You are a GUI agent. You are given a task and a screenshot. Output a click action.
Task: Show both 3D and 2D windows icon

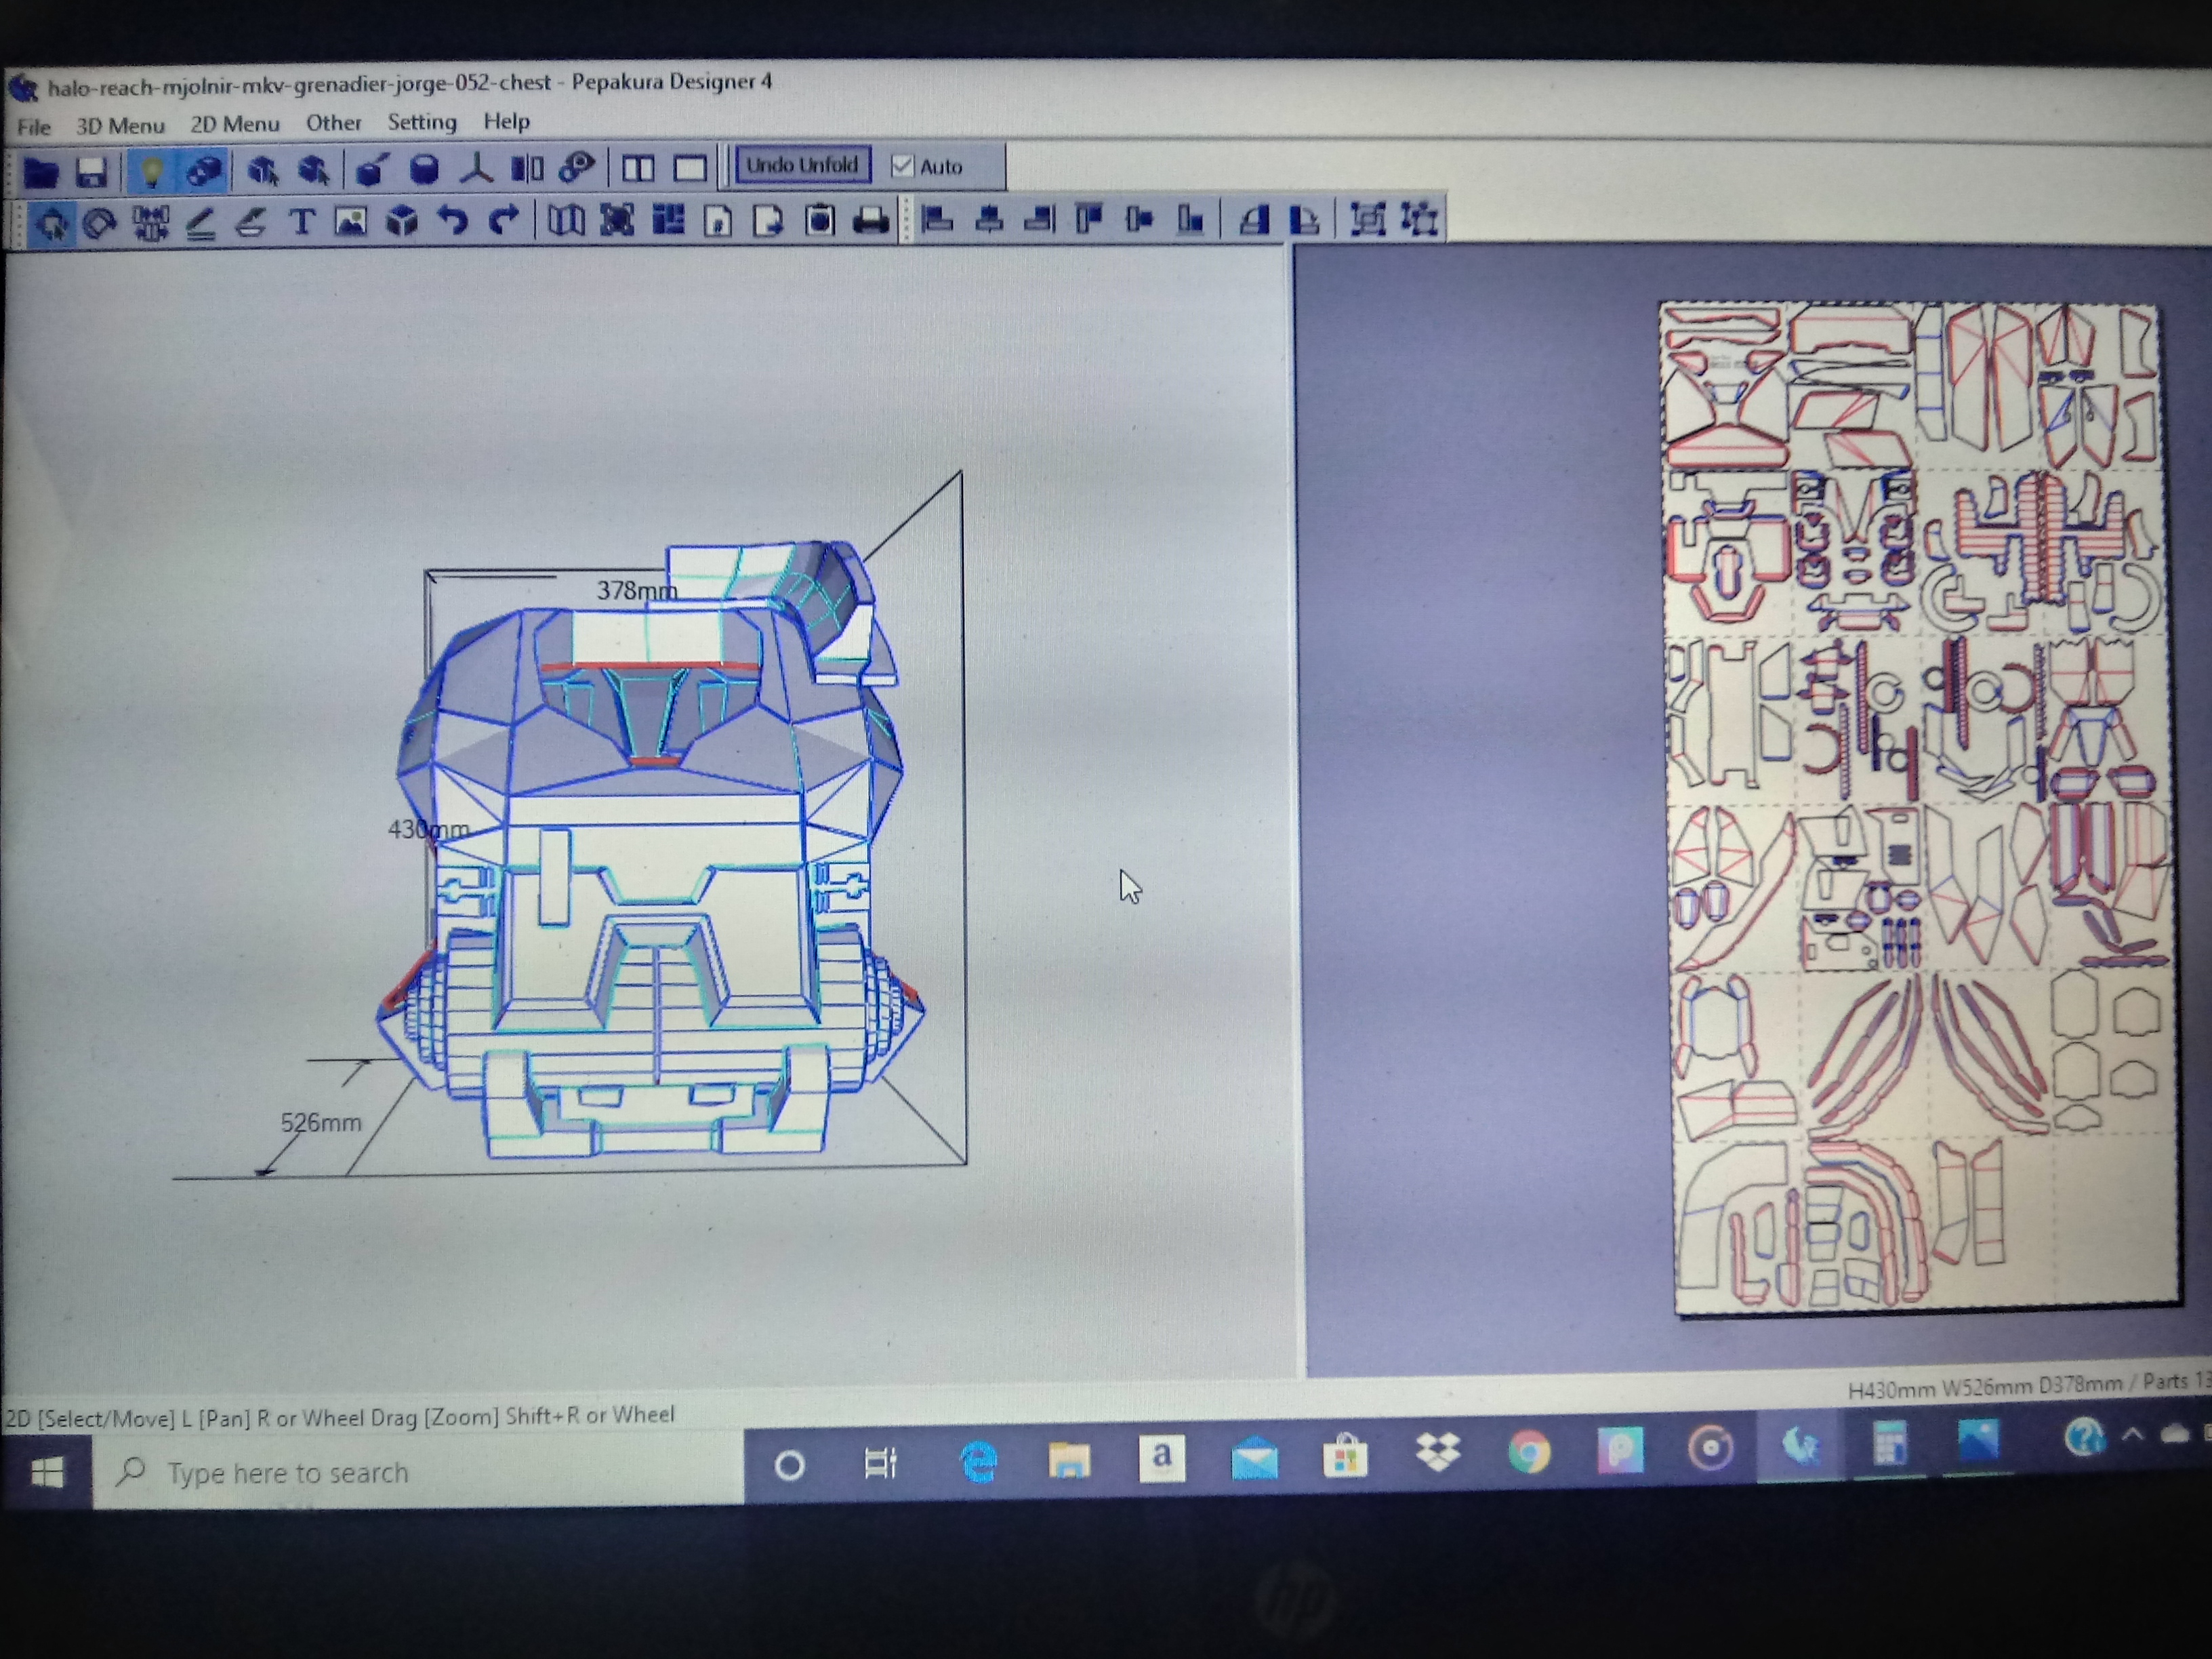(x=638, y=168)
